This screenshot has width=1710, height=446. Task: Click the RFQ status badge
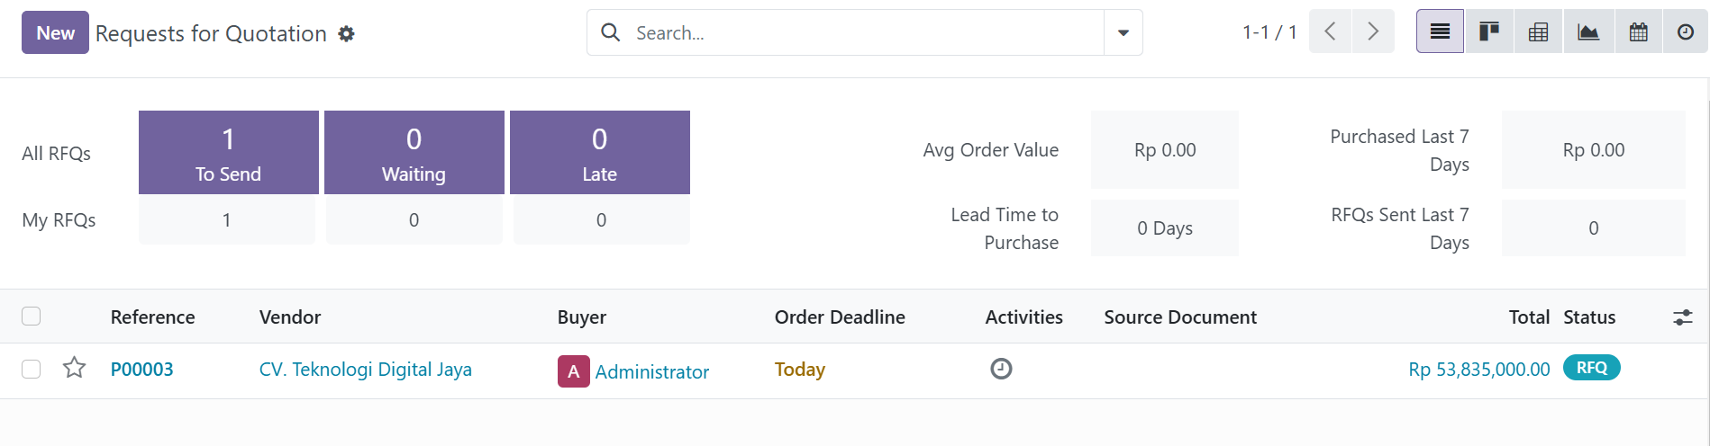point(1591,368)
